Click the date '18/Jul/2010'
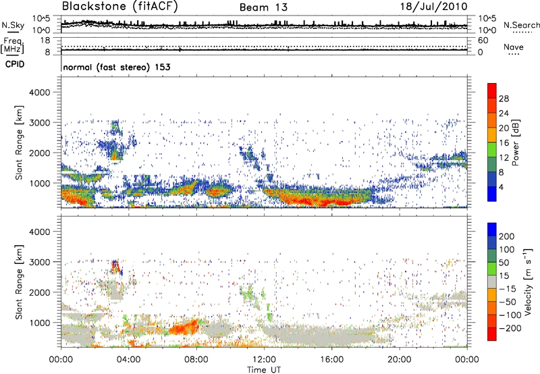Image resolution: width=540 pixels, height=374 pixels. pos(433,7)
